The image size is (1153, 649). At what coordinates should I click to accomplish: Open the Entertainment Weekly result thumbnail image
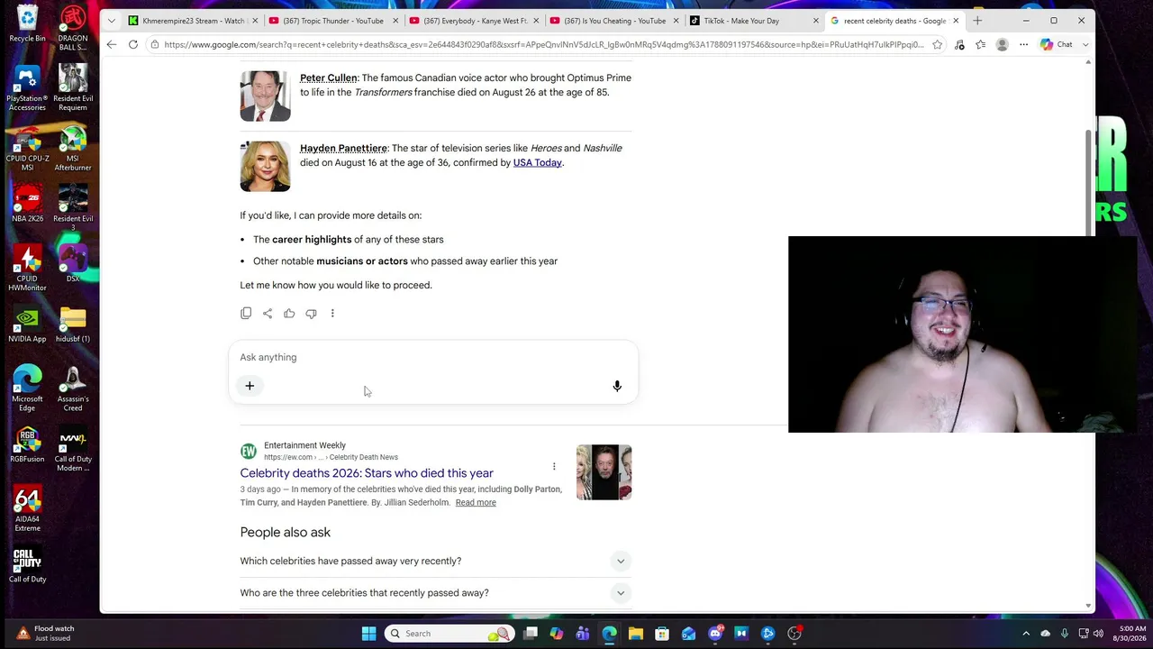[604, 472]
